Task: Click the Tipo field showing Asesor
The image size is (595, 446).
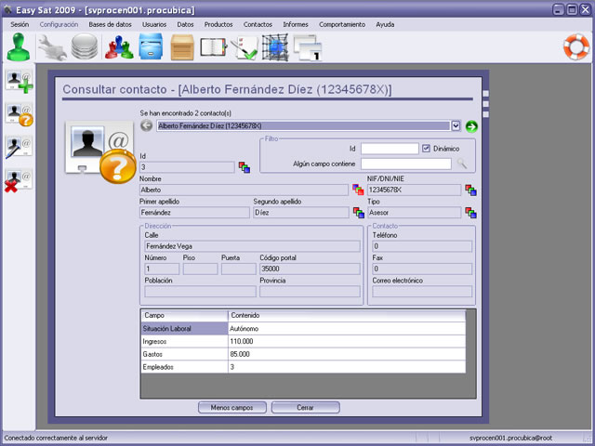Action: coord(414,213)
